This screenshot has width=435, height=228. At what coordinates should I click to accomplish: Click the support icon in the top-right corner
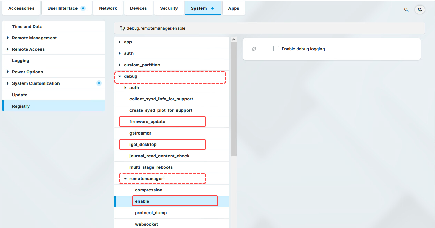[x=419, y=10]
